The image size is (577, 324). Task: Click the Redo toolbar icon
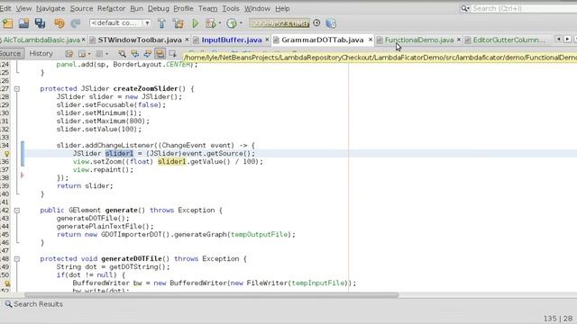click(76, 23)
